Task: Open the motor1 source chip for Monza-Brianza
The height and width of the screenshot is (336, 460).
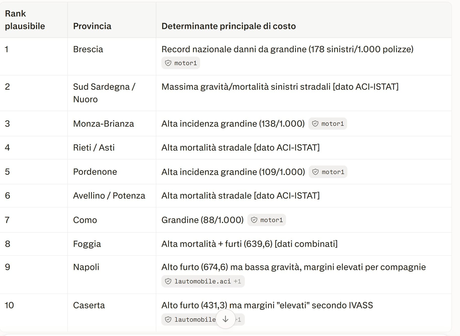Action: 328,124
